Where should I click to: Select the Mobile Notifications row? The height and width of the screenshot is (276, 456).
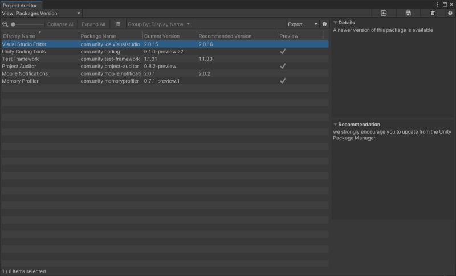point(165,73)
